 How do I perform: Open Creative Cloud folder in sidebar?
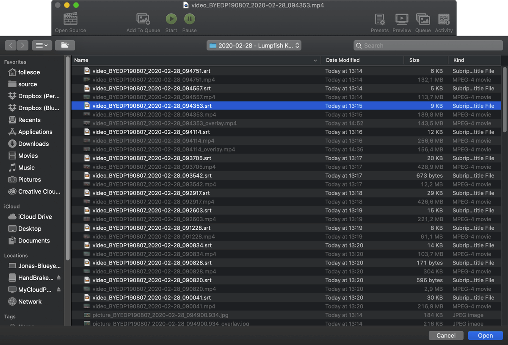(34, 191)
